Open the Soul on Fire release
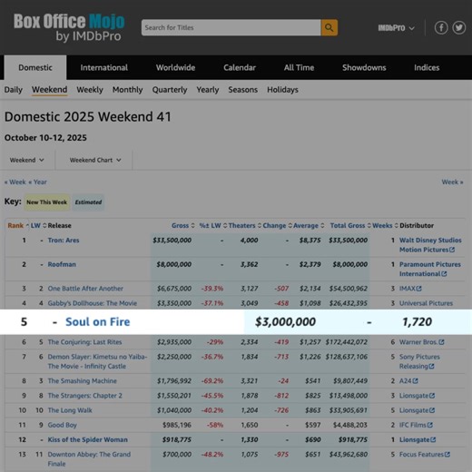472x472 pixels. click(x=98, y=322)
